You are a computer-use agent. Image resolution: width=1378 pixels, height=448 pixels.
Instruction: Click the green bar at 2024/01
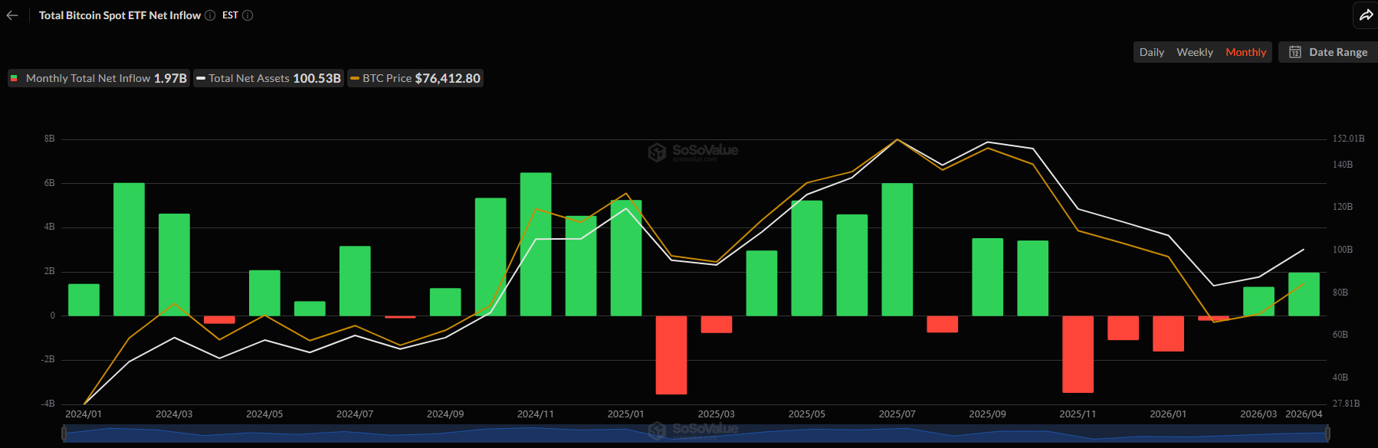[x=84, y=299]
